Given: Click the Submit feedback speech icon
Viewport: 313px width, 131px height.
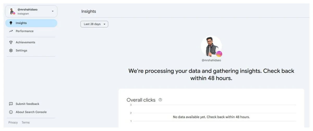Looking at the screenshot, I should pyautogui.click(x=11, y=104).
